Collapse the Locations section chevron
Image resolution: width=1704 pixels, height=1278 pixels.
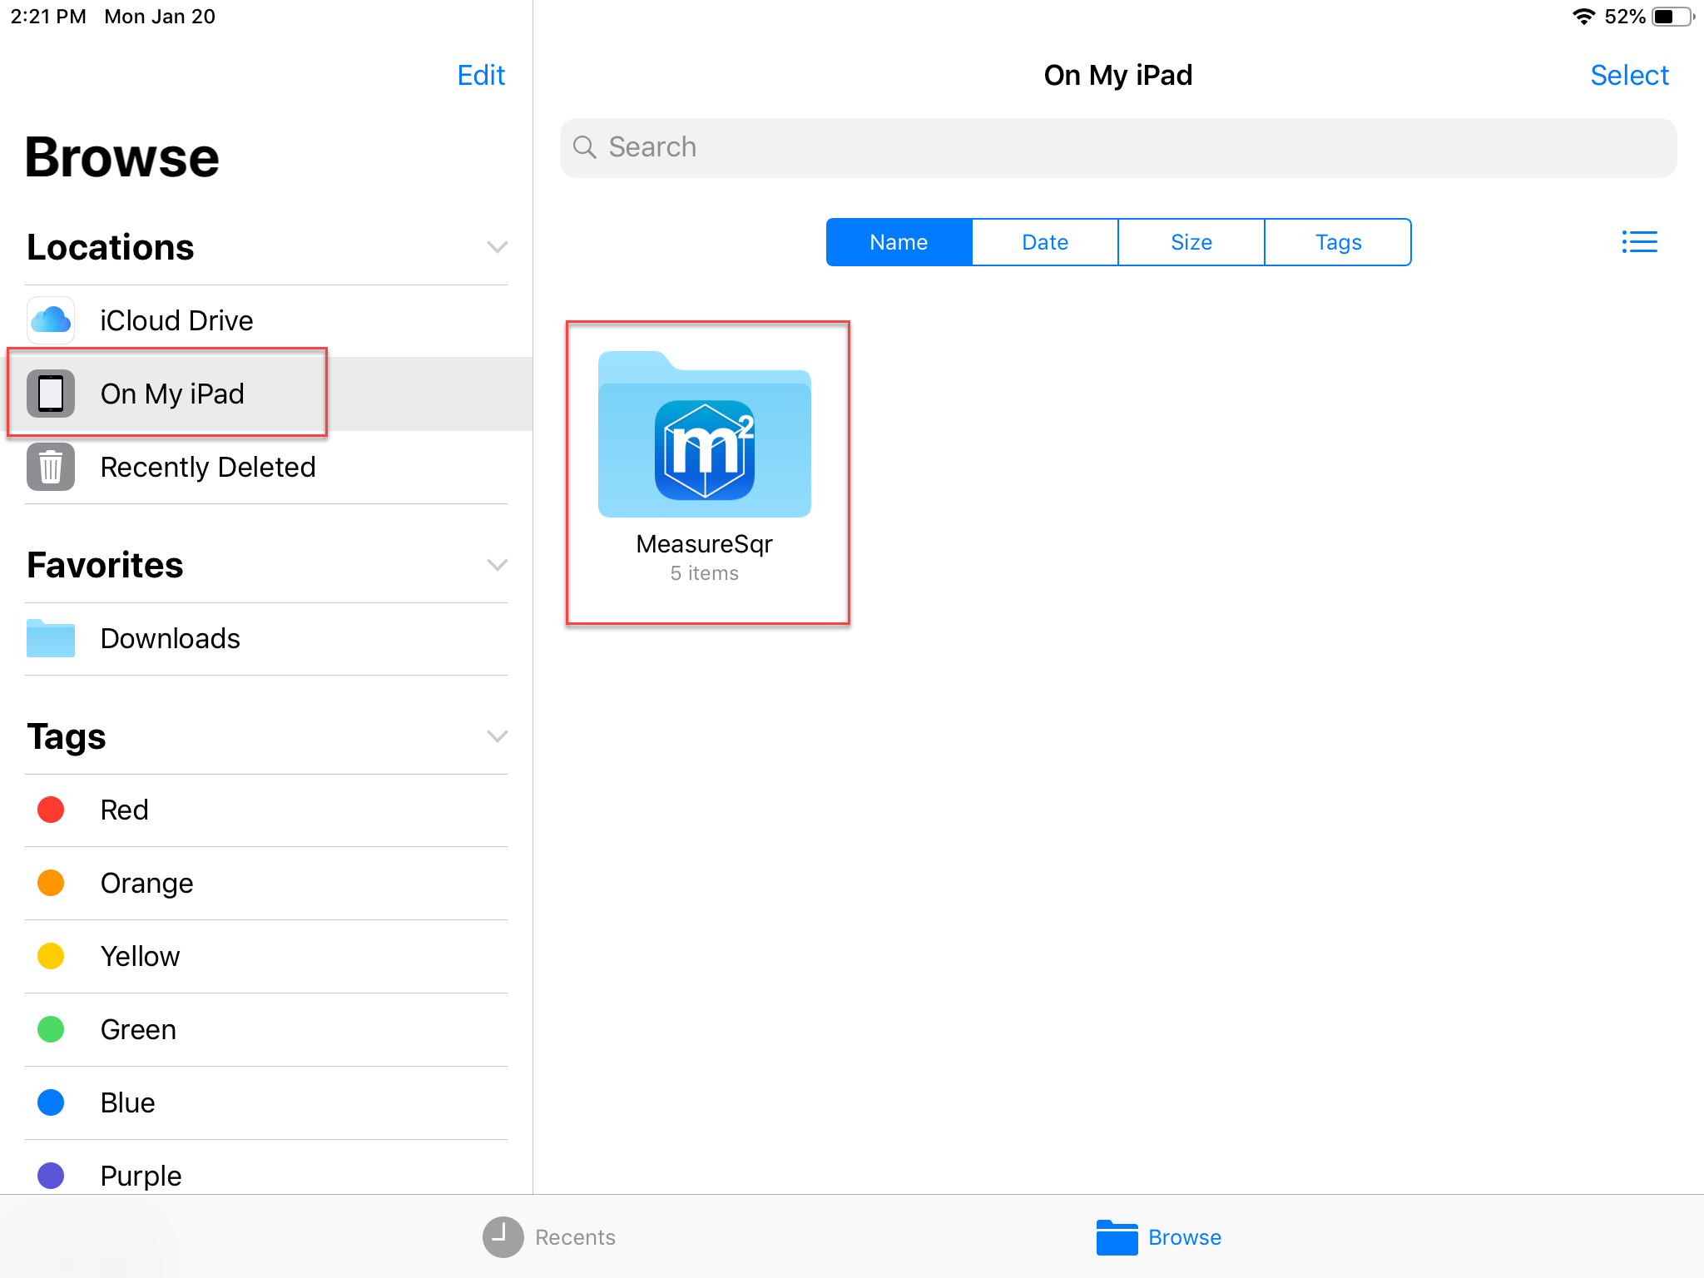pos(497,247)
